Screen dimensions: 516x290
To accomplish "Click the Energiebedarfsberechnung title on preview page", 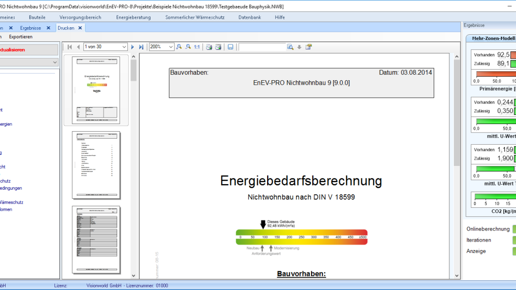I will pyautogui.click(x=301, y=181).
